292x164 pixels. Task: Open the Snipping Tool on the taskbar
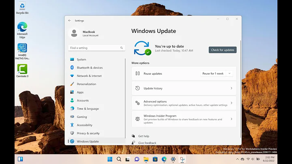[x=182, y=159]
